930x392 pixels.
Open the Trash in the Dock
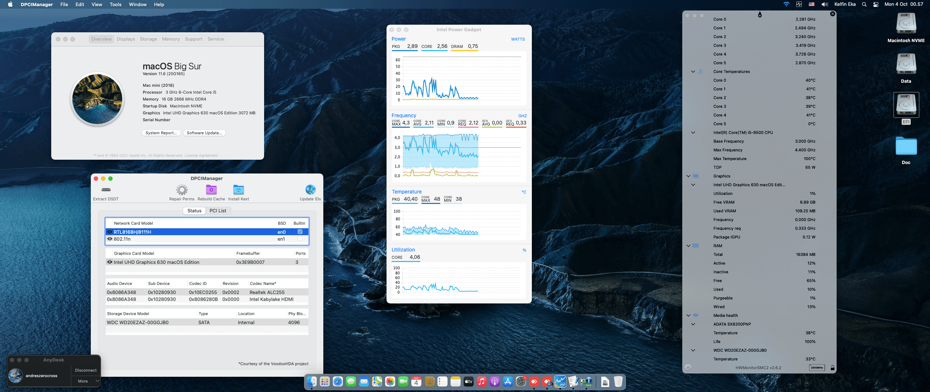click(x=618, y=381)
